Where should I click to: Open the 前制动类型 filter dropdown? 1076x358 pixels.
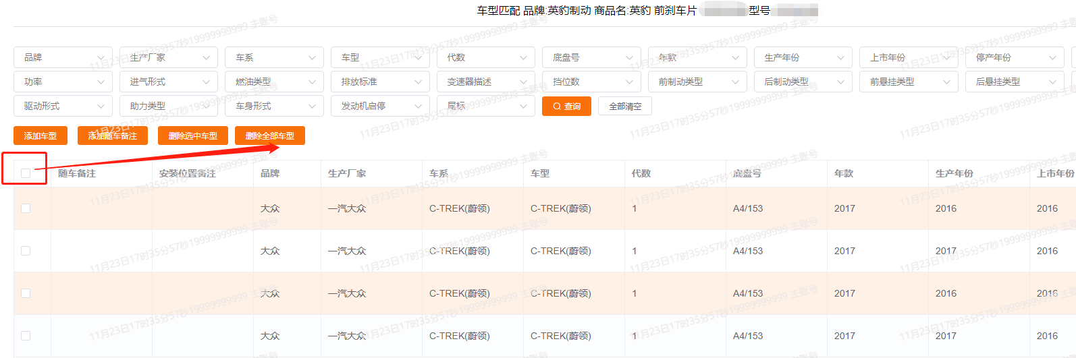[x=697, y=82]
